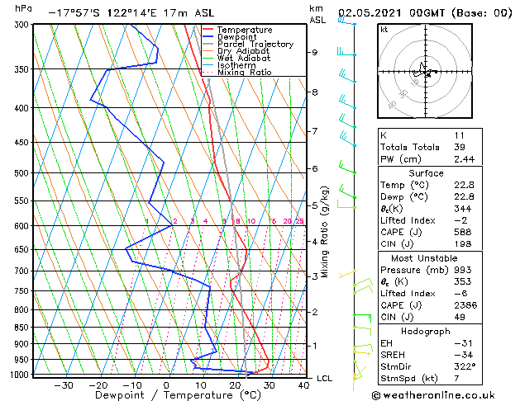Click the blue Dewpoint legend line swatch

[x=208, y=37]
